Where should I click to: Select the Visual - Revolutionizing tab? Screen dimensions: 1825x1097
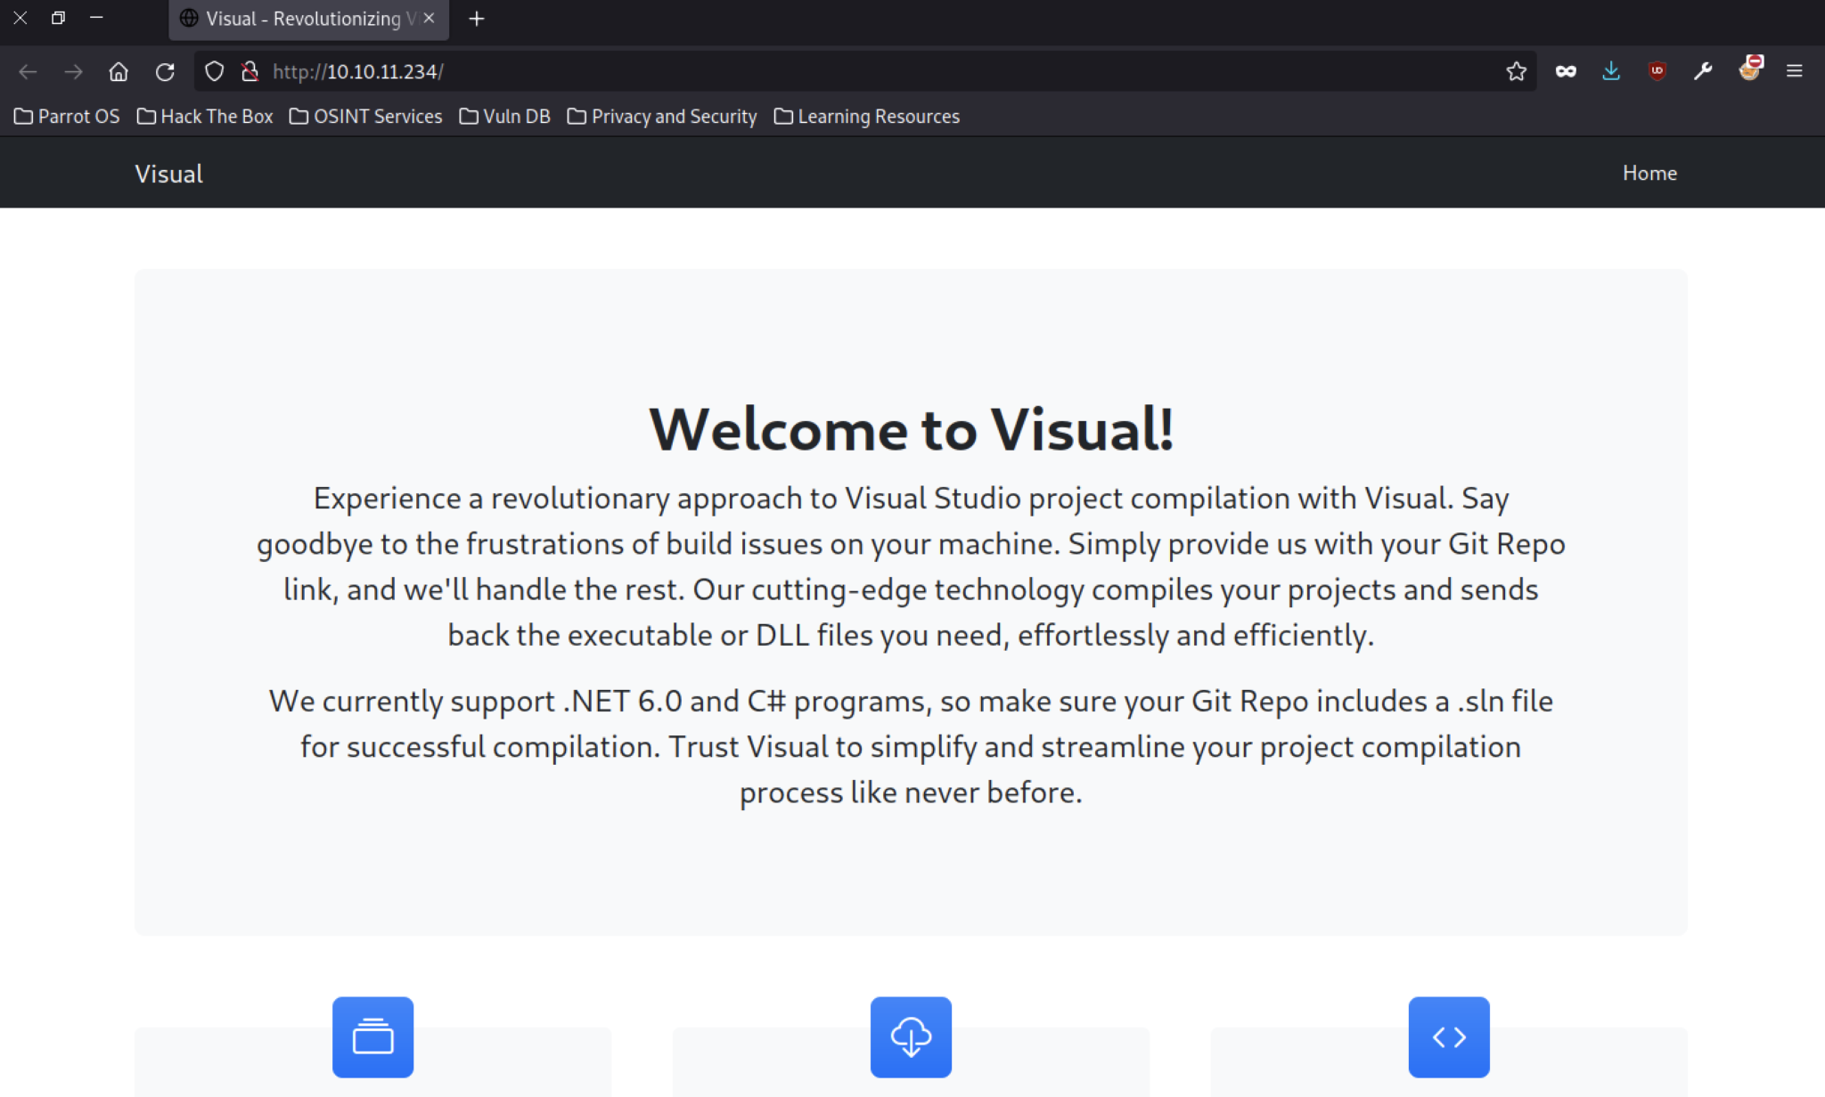[x=308, y=19]
